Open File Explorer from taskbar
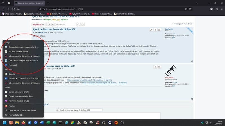Image resolution: width=225 pixels, height=126 pixels. (x=17, y=123)
